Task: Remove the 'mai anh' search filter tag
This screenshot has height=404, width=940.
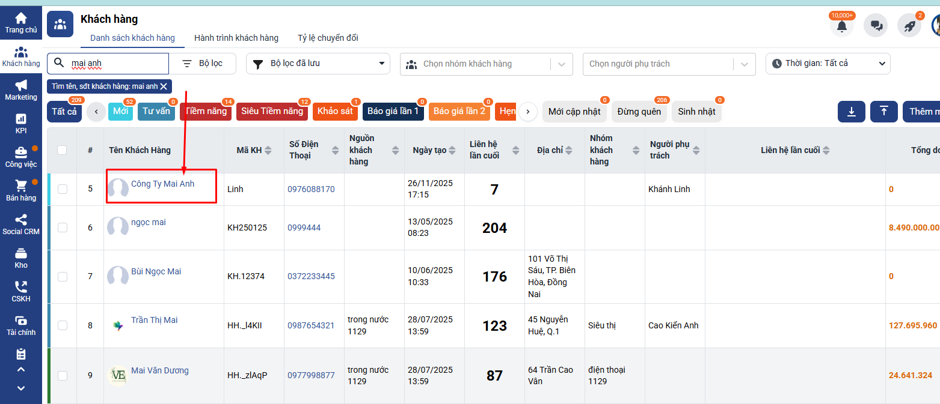Action: [164, 86]
